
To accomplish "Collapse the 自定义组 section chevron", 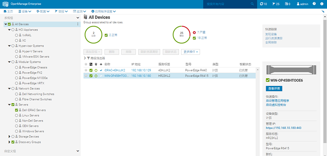I will (x=78, y=151).
